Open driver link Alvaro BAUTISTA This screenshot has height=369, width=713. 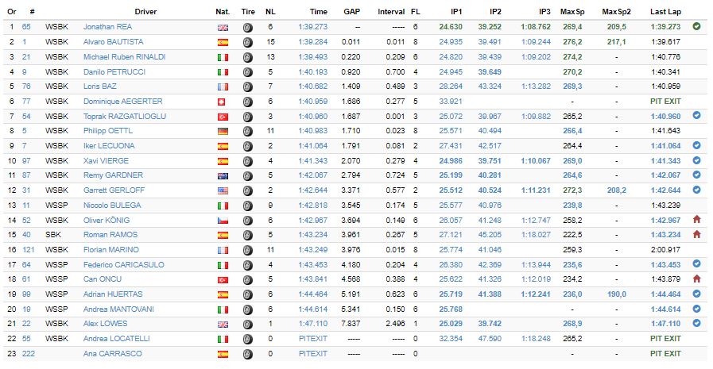[x=113, y=42]
